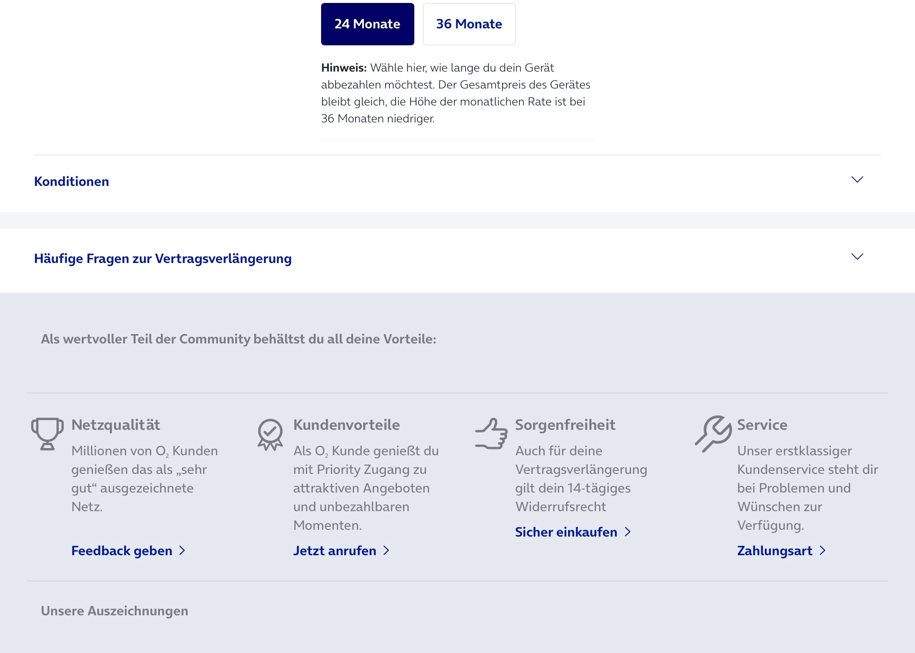Click the arrow next to Jetzt anrufen

tap(386, 551)
